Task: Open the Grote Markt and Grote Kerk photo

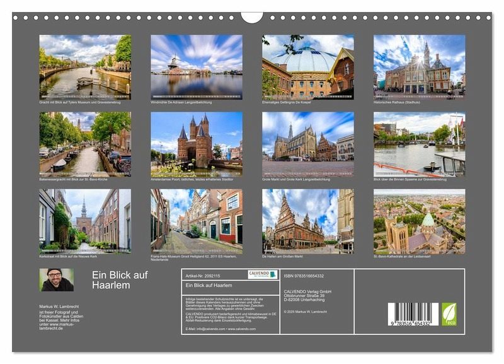Action: [x=308, y=144]
